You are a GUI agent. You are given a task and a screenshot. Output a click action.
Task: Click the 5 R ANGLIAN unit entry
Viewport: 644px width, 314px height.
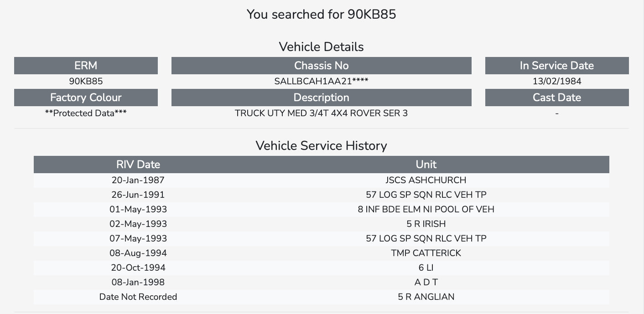426,297
